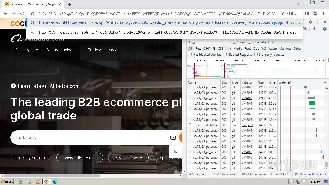This screenshot has width=329, height=185.
Task: Open All categories menu
Action: [25, 50]
